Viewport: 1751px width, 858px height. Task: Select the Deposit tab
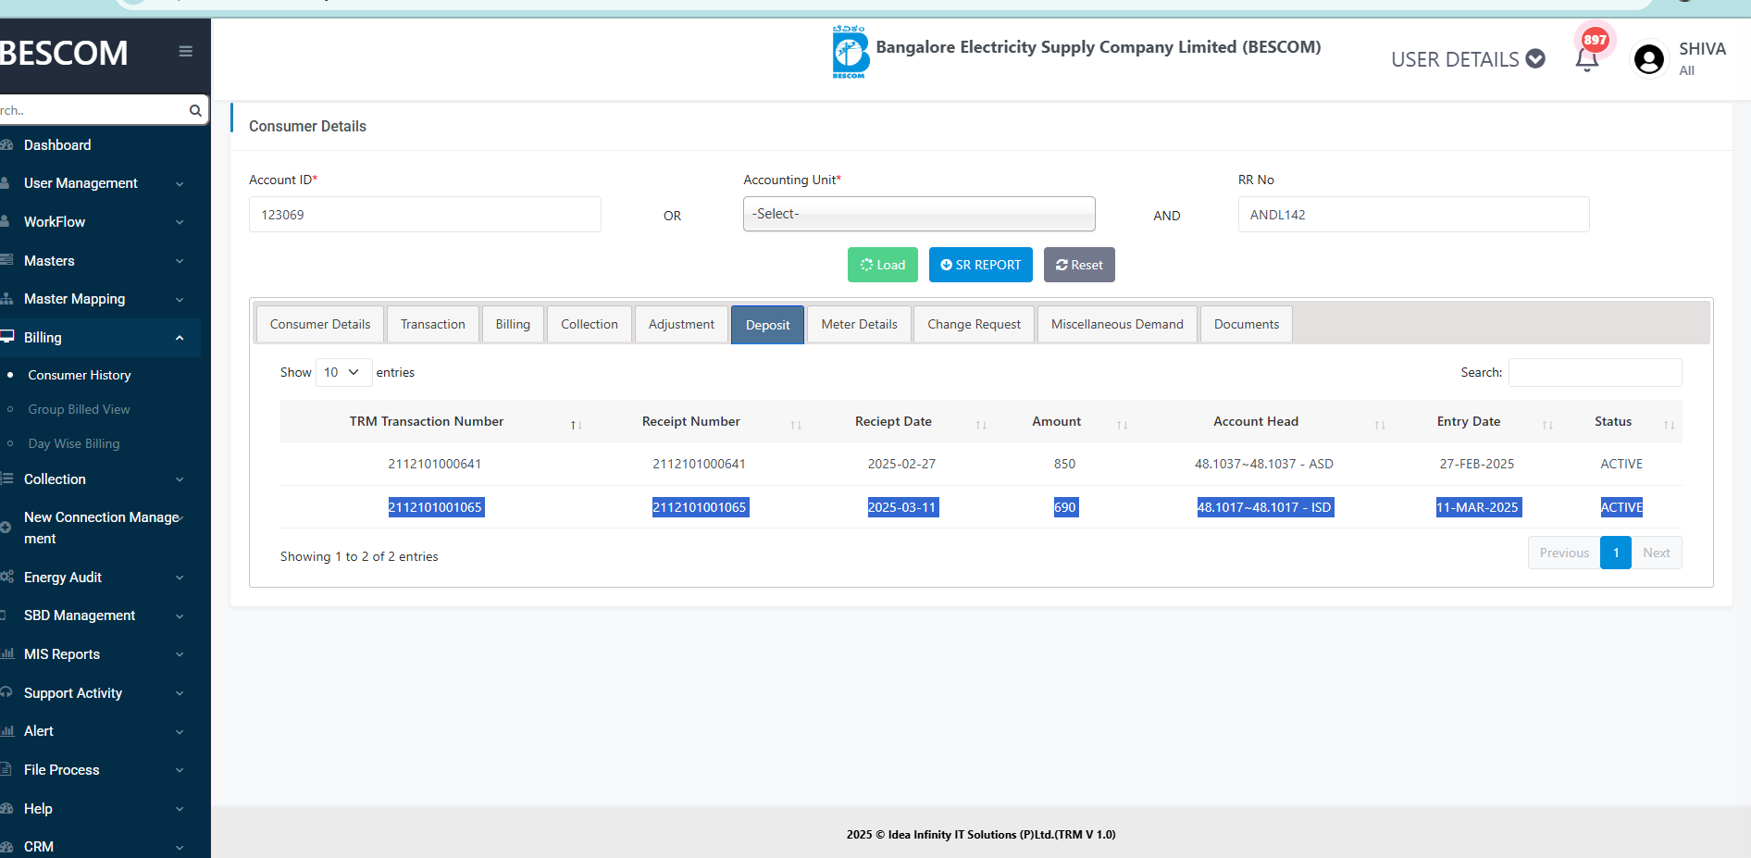point(768,325)
